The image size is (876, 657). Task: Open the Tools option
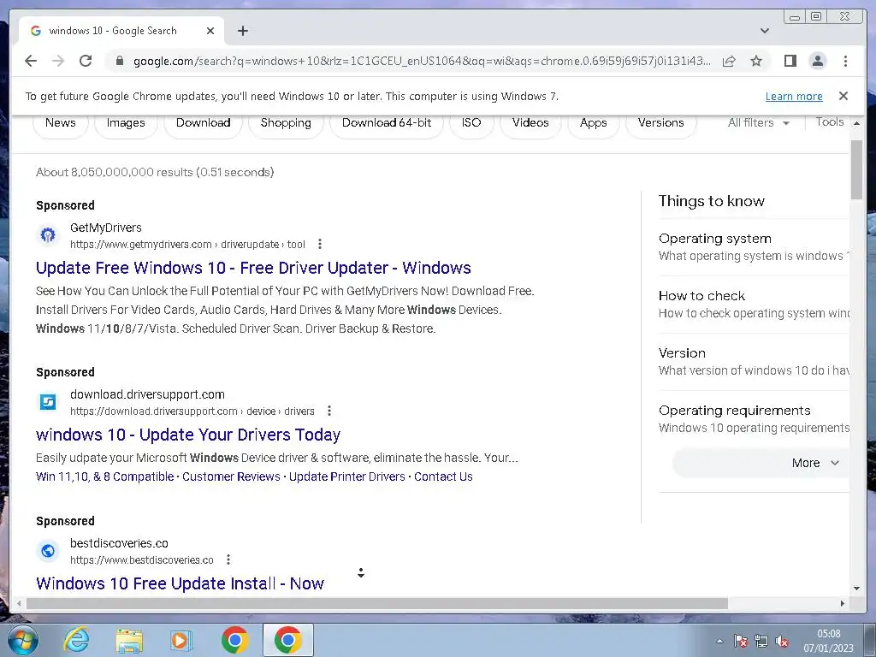830,121
